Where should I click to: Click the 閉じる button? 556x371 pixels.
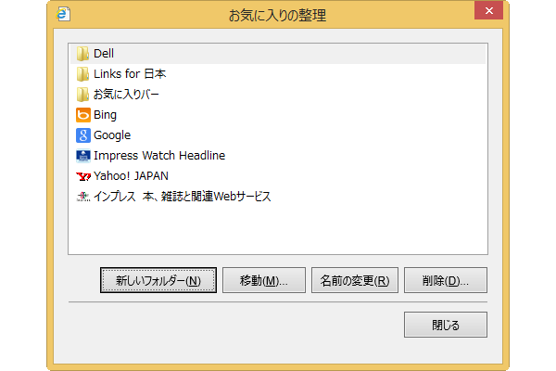(446, 325)
